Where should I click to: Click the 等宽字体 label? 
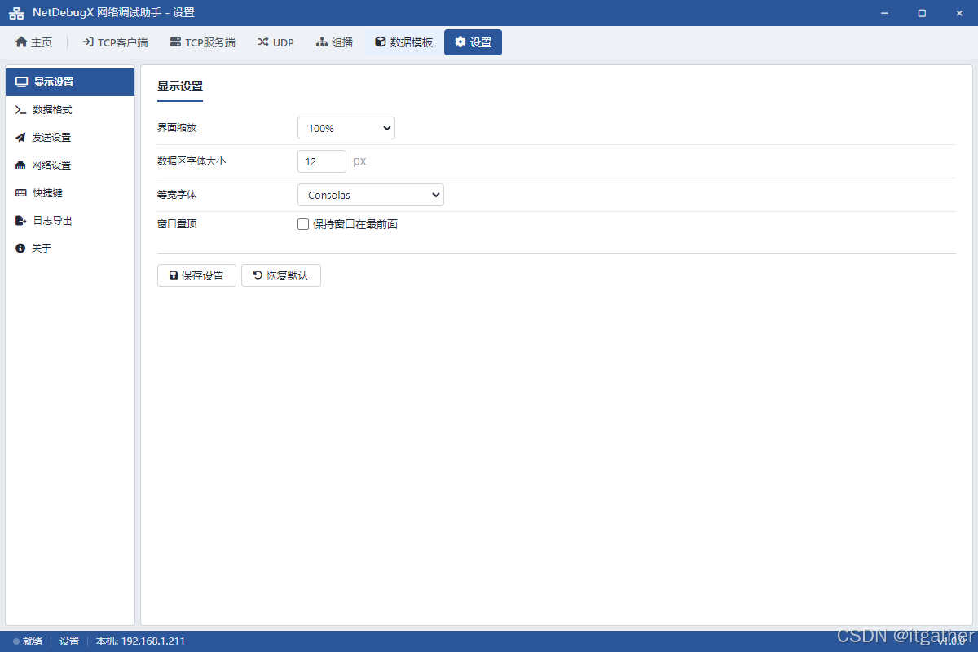(x=177, y=195)
